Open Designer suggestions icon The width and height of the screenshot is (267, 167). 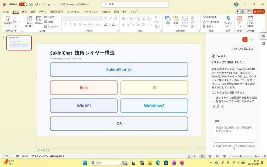250,18
